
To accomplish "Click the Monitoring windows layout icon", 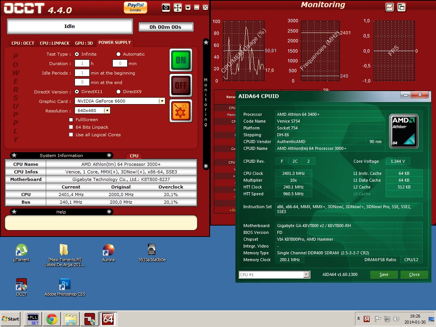I will click(401, 7).
